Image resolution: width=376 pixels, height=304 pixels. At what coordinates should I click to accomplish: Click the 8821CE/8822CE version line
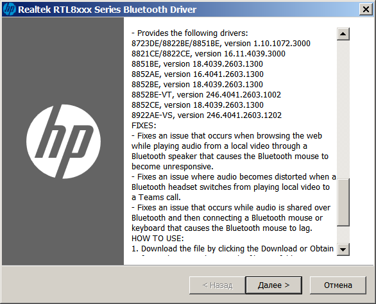[209, 53]
